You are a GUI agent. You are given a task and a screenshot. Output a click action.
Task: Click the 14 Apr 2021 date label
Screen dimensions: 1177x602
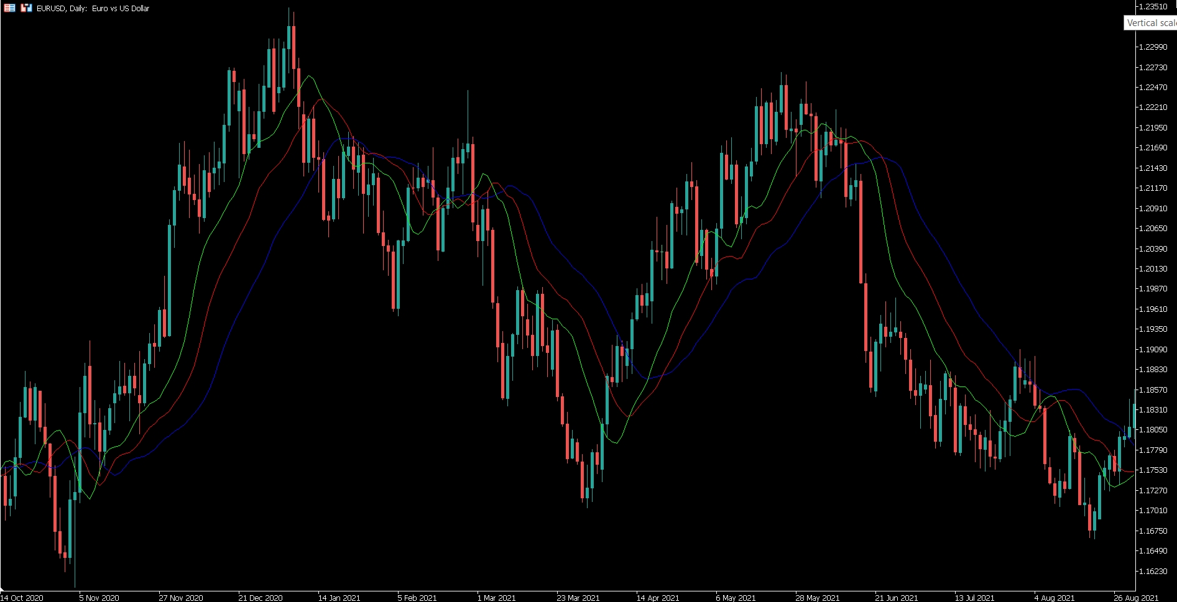[x=658, y=598]
